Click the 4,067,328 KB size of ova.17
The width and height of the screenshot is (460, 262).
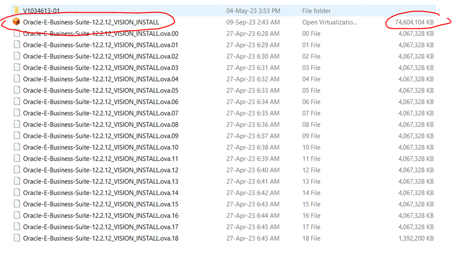pyautogui.click(x=416, y=227)
